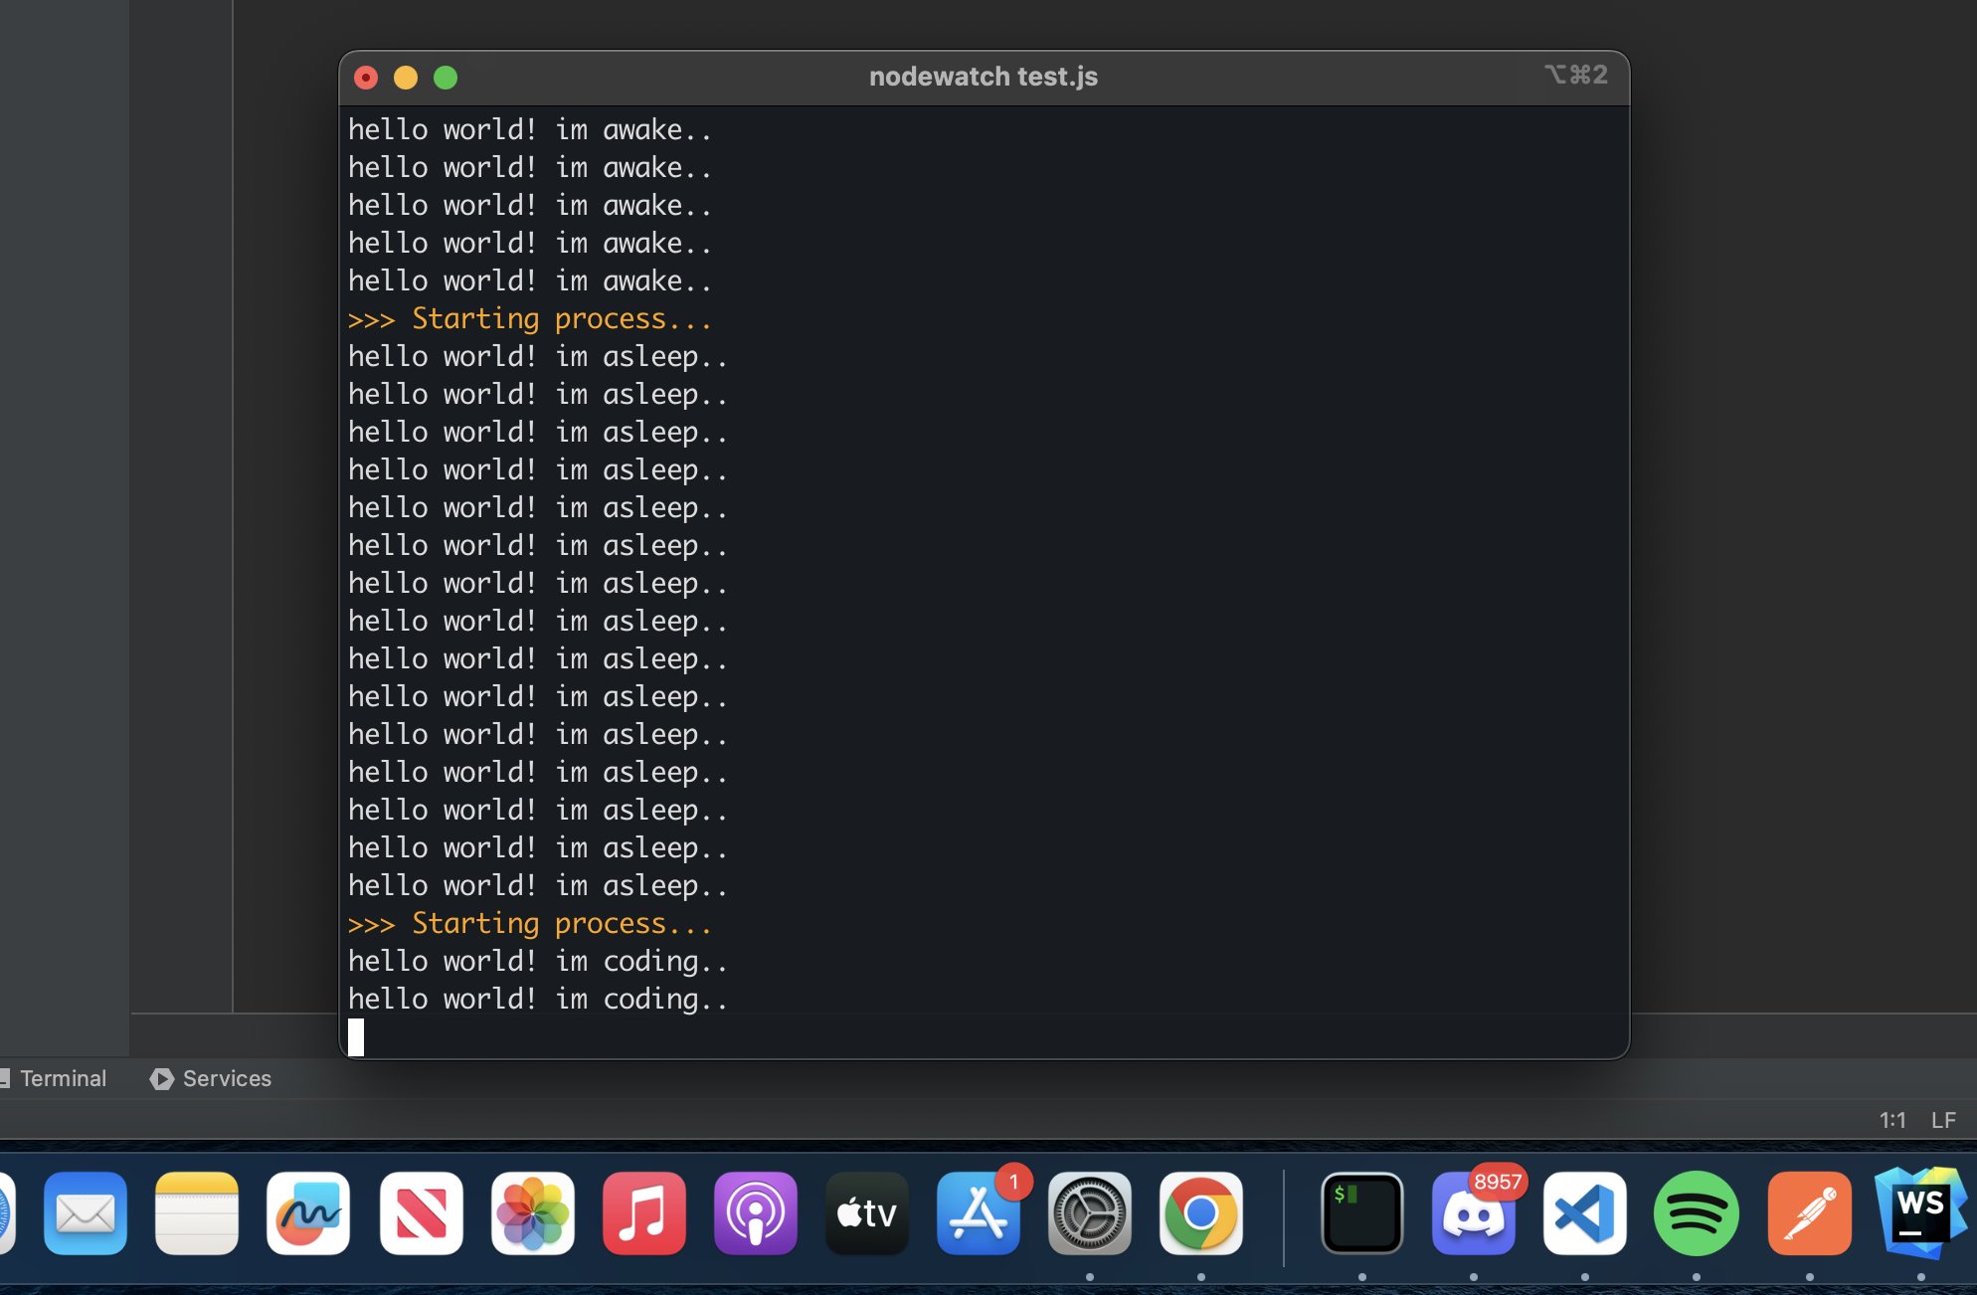The image size is (1977, 1295).
Task: Open System Preferences gear icon
Action: click(x=1090, y=1213)
